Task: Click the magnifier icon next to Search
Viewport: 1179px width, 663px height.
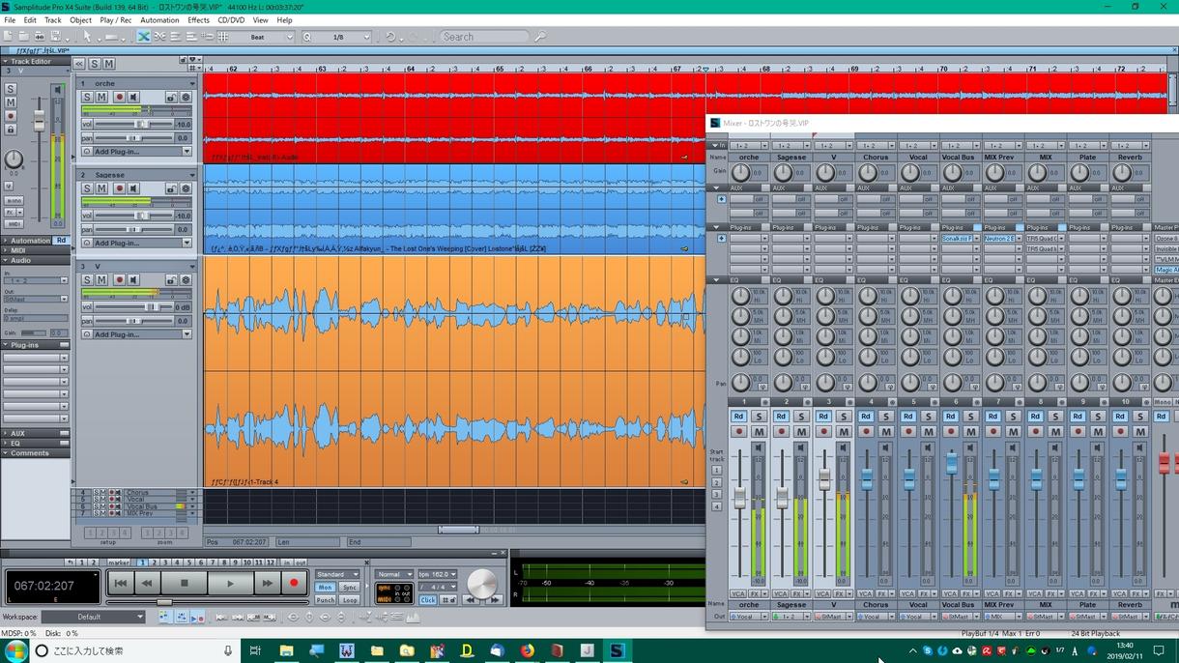Action: click(540, 37)
